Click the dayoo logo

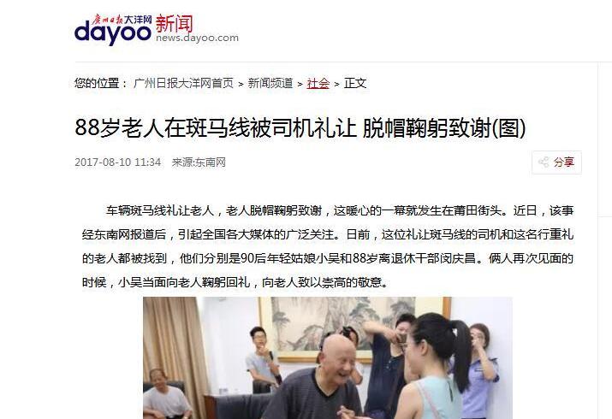click(112, 33)
